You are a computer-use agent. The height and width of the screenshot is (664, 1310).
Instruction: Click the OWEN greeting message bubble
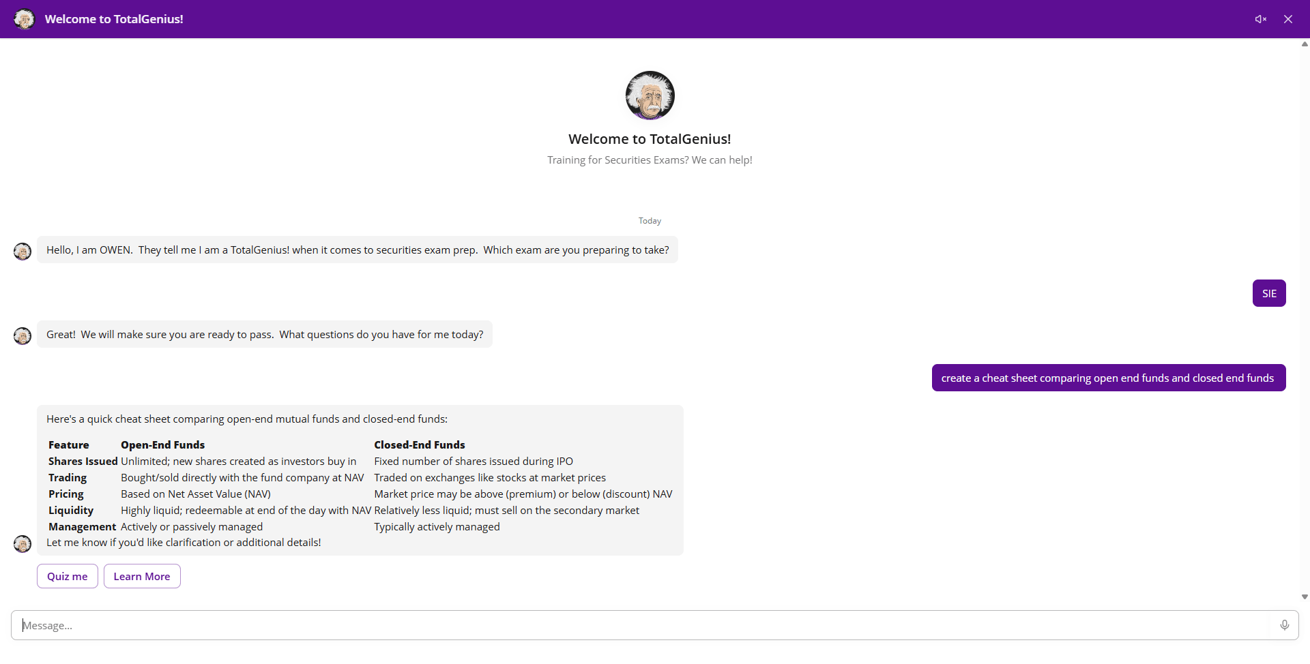[358, 250]
